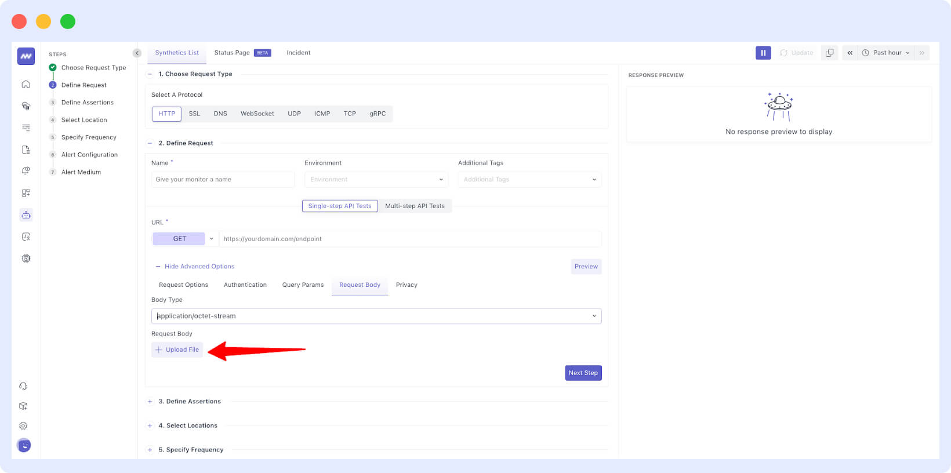Click the copy/duplicate icon in top toolbar
The image size is (951, 473).
tap(829, 53)
